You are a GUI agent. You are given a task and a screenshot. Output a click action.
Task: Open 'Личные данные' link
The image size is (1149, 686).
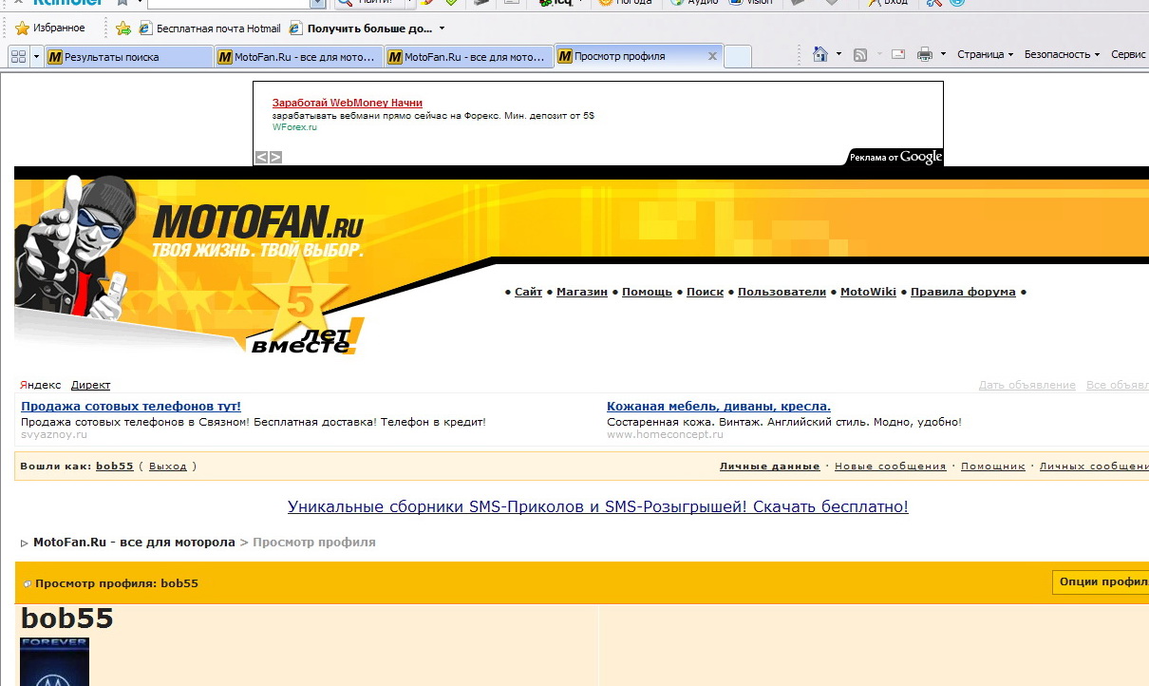[x=769, y=466]
